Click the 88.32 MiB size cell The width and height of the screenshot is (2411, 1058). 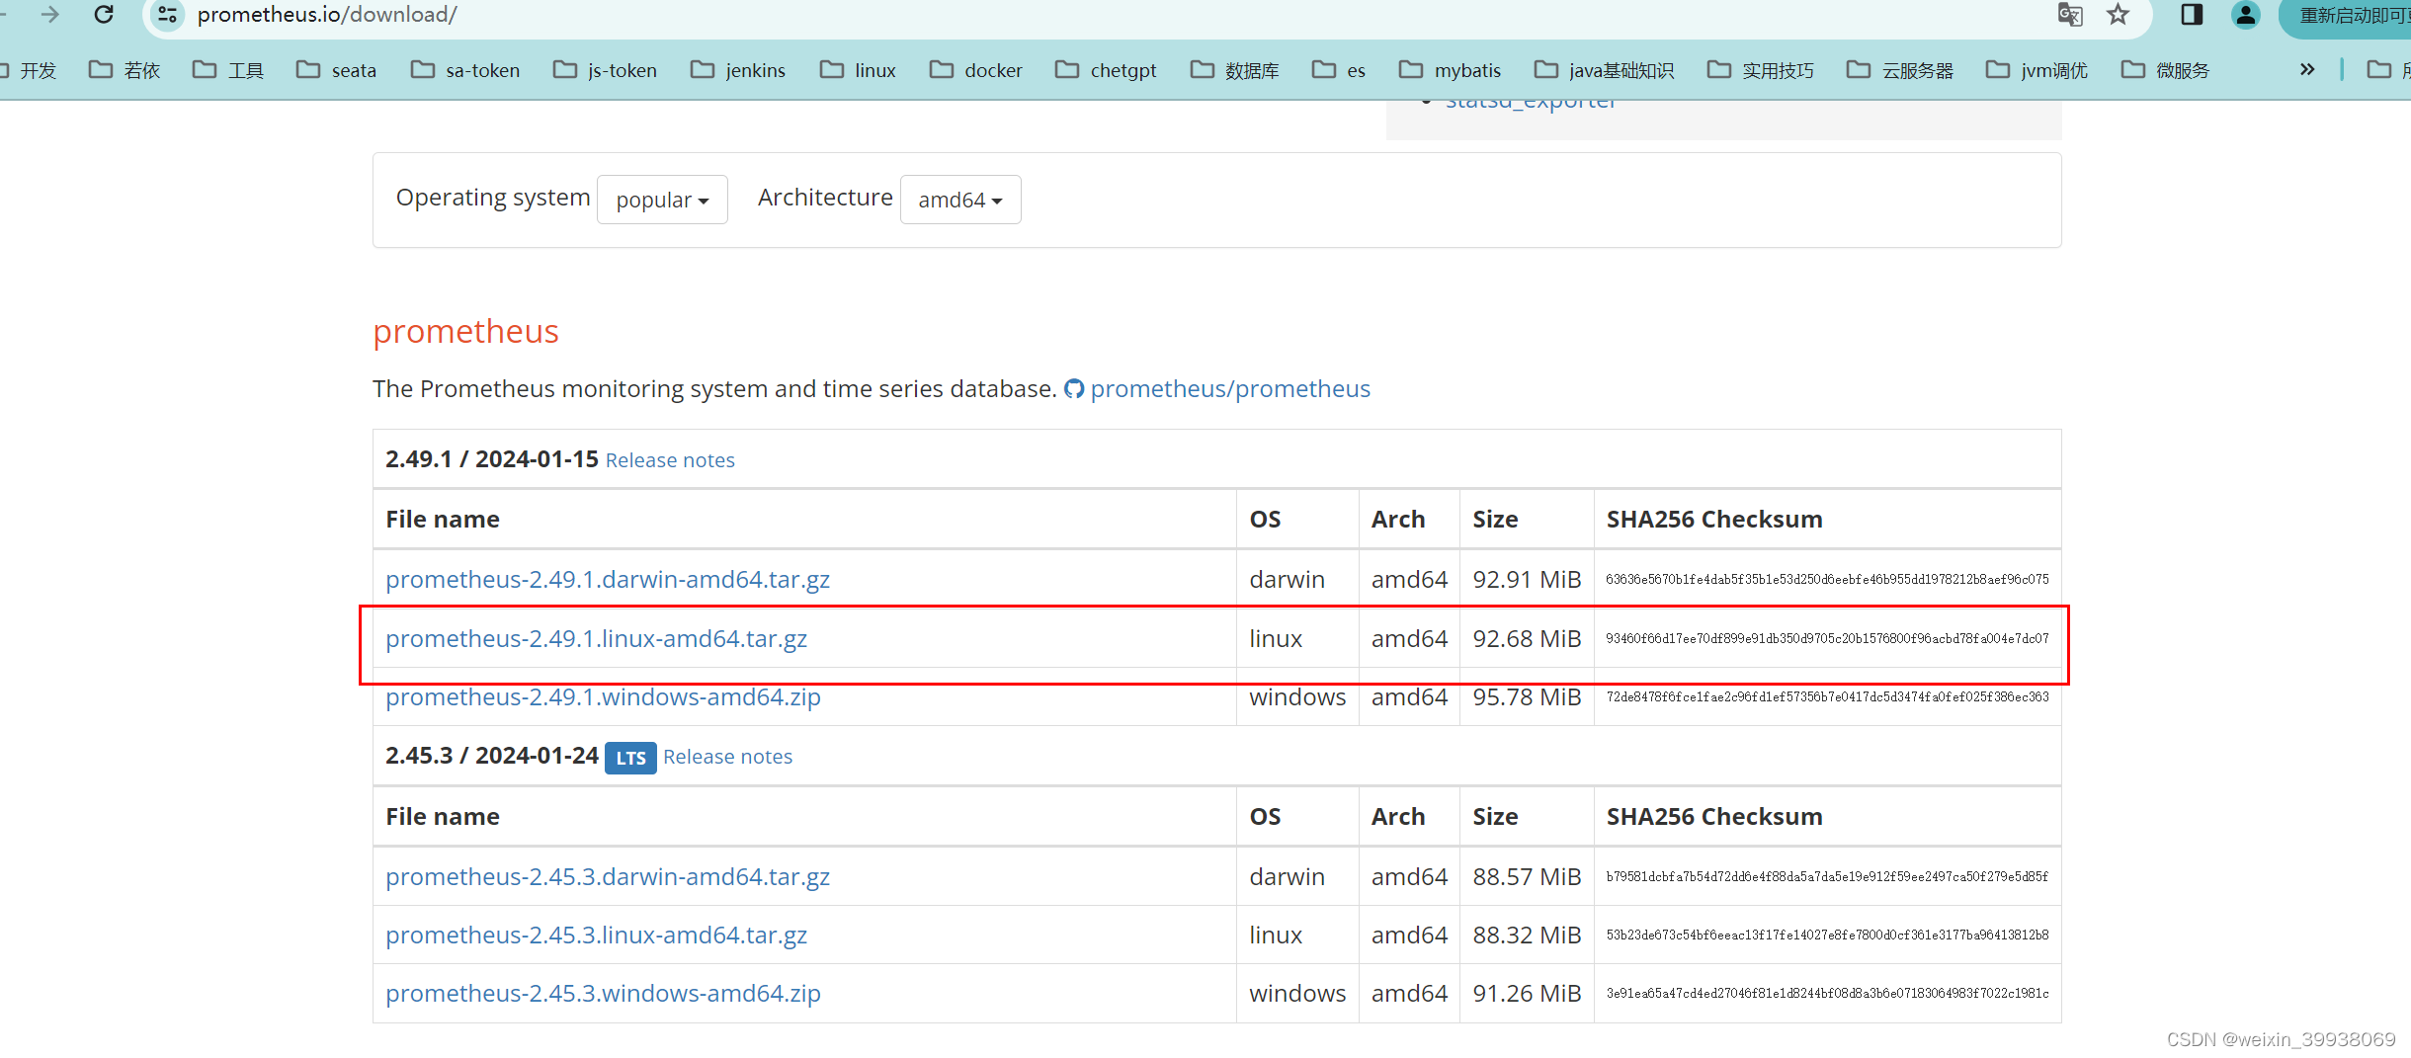(1527, 936)
